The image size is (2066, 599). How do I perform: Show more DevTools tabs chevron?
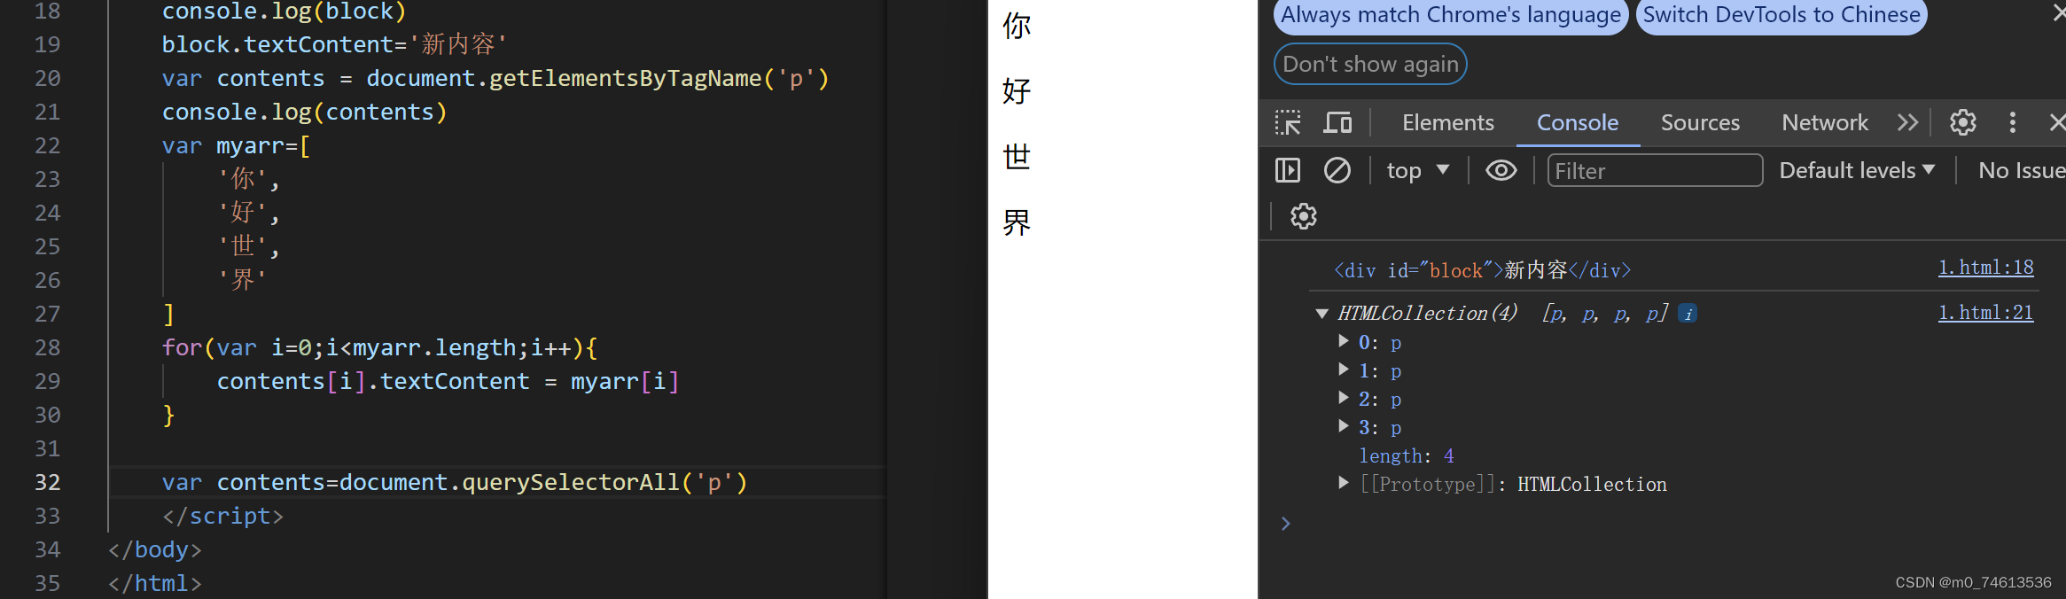coord(1908,122)
